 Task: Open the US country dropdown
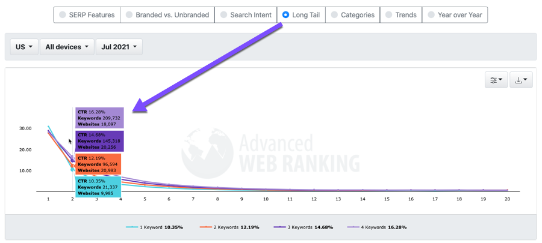click(x=24, y=47)
